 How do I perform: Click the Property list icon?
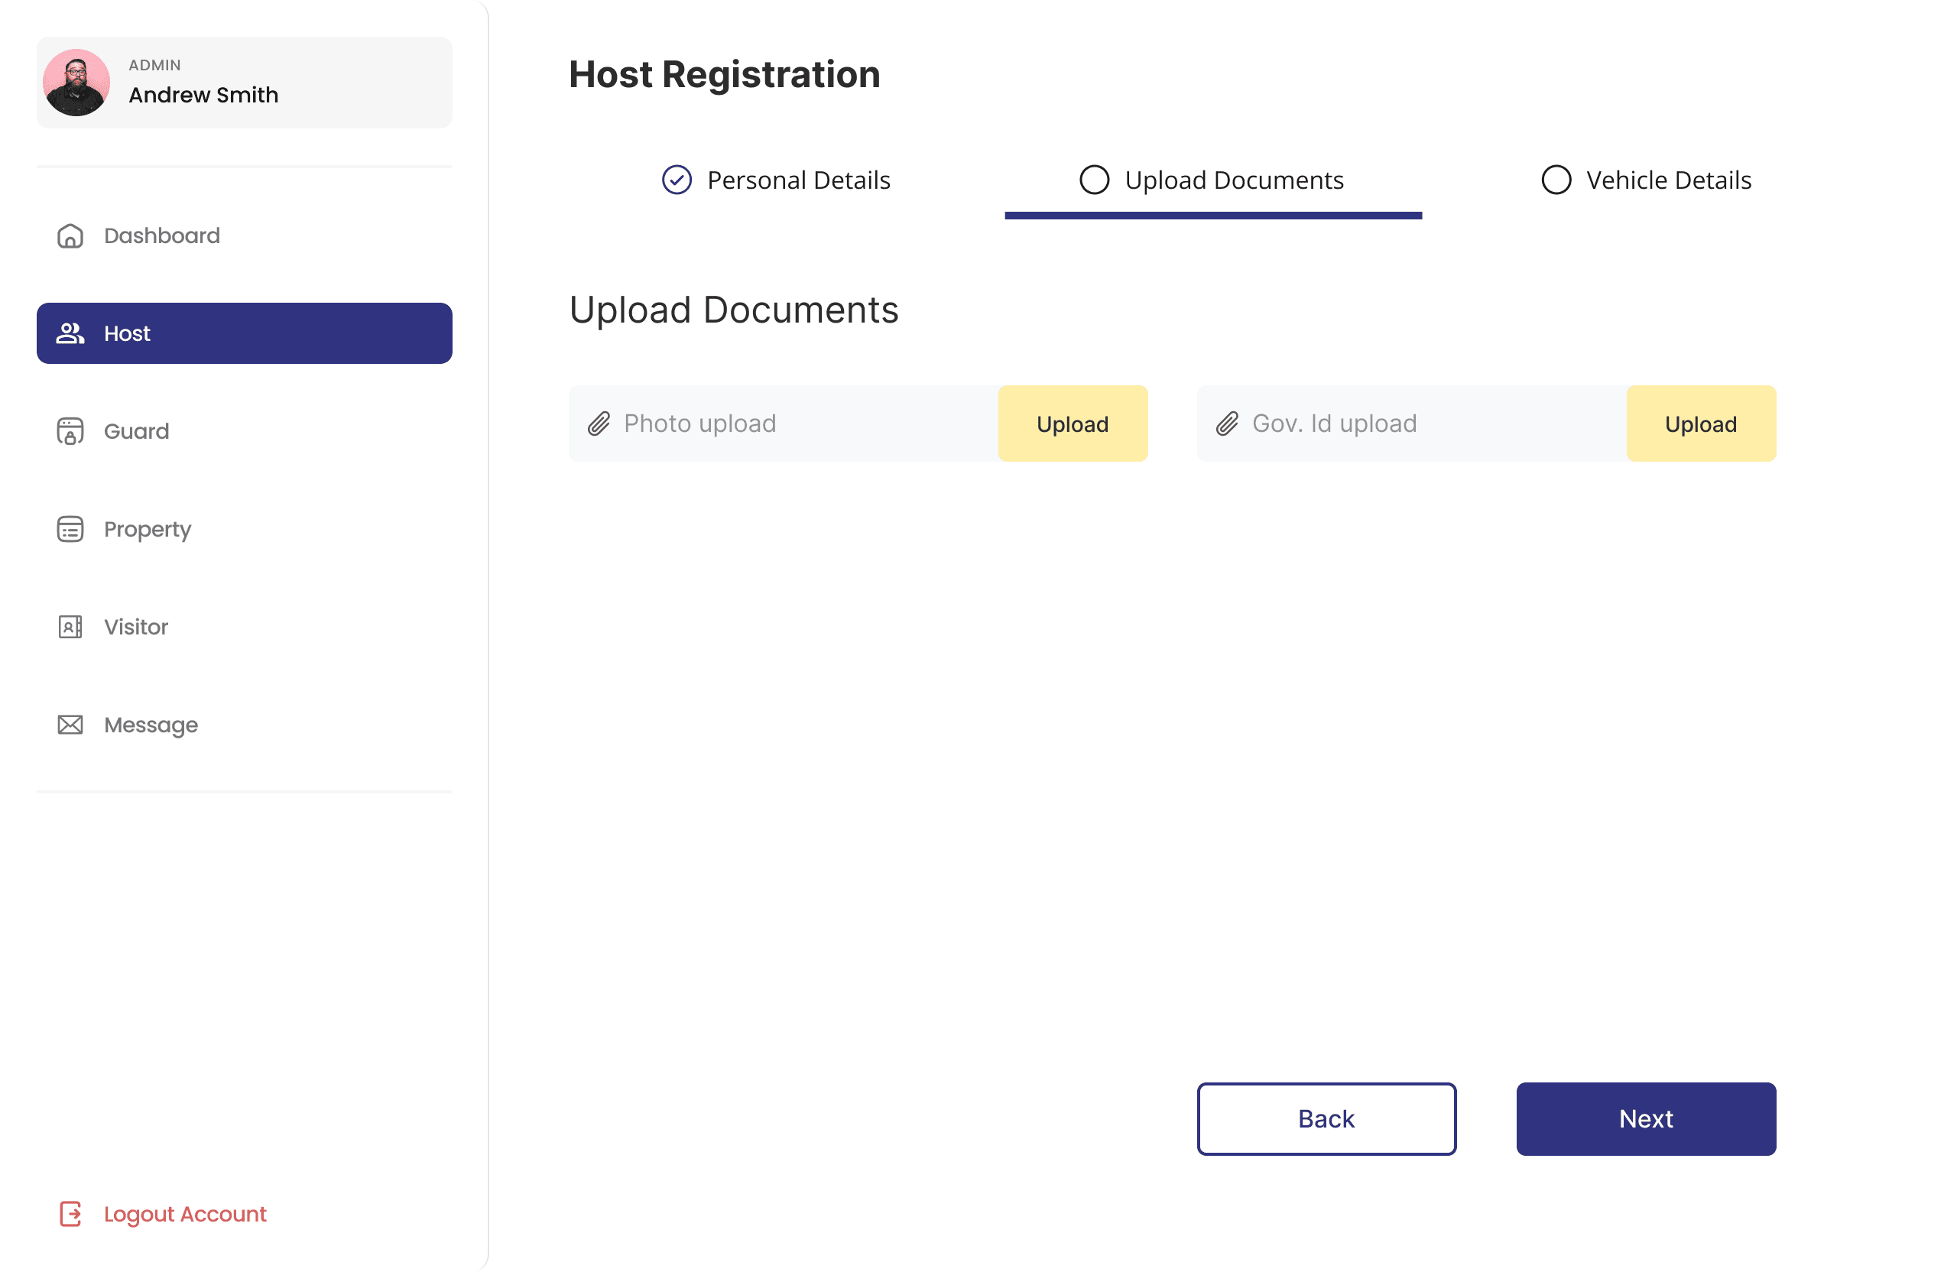[70, 529]
